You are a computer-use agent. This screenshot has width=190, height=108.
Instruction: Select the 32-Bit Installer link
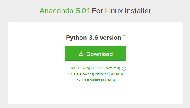point(95,80)
